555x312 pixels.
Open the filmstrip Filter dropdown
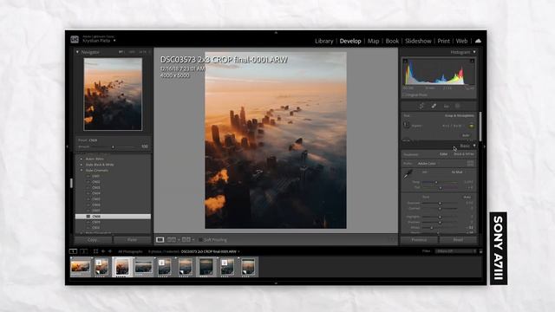(x=456, y=251)
